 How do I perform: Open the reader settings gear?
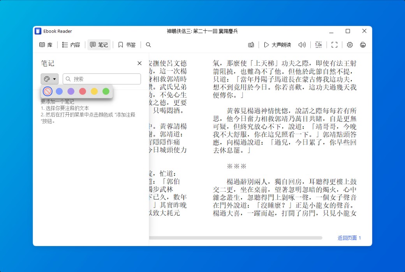coord(349,45)
